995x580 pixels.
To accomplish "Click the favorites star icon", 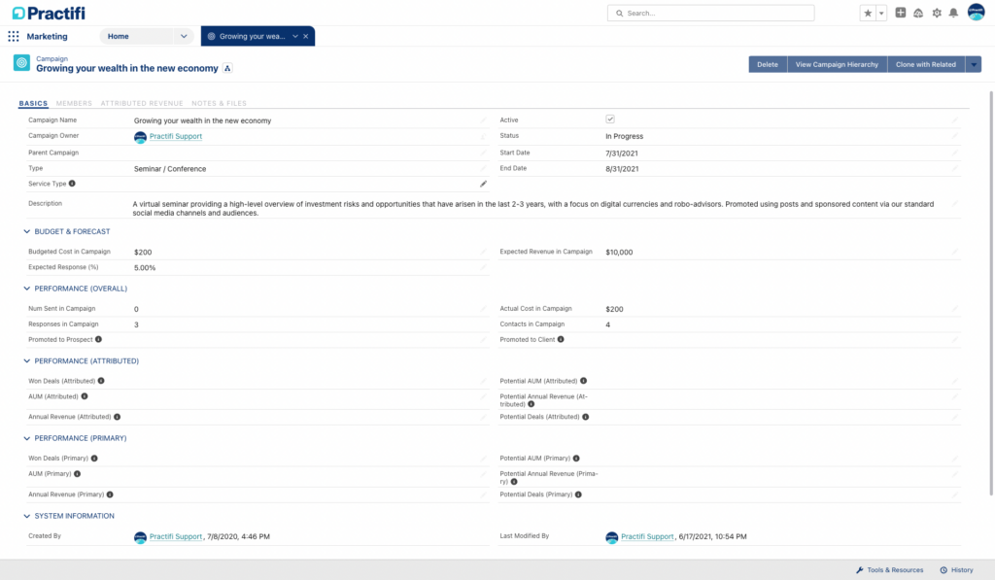I will click(868, 13).
